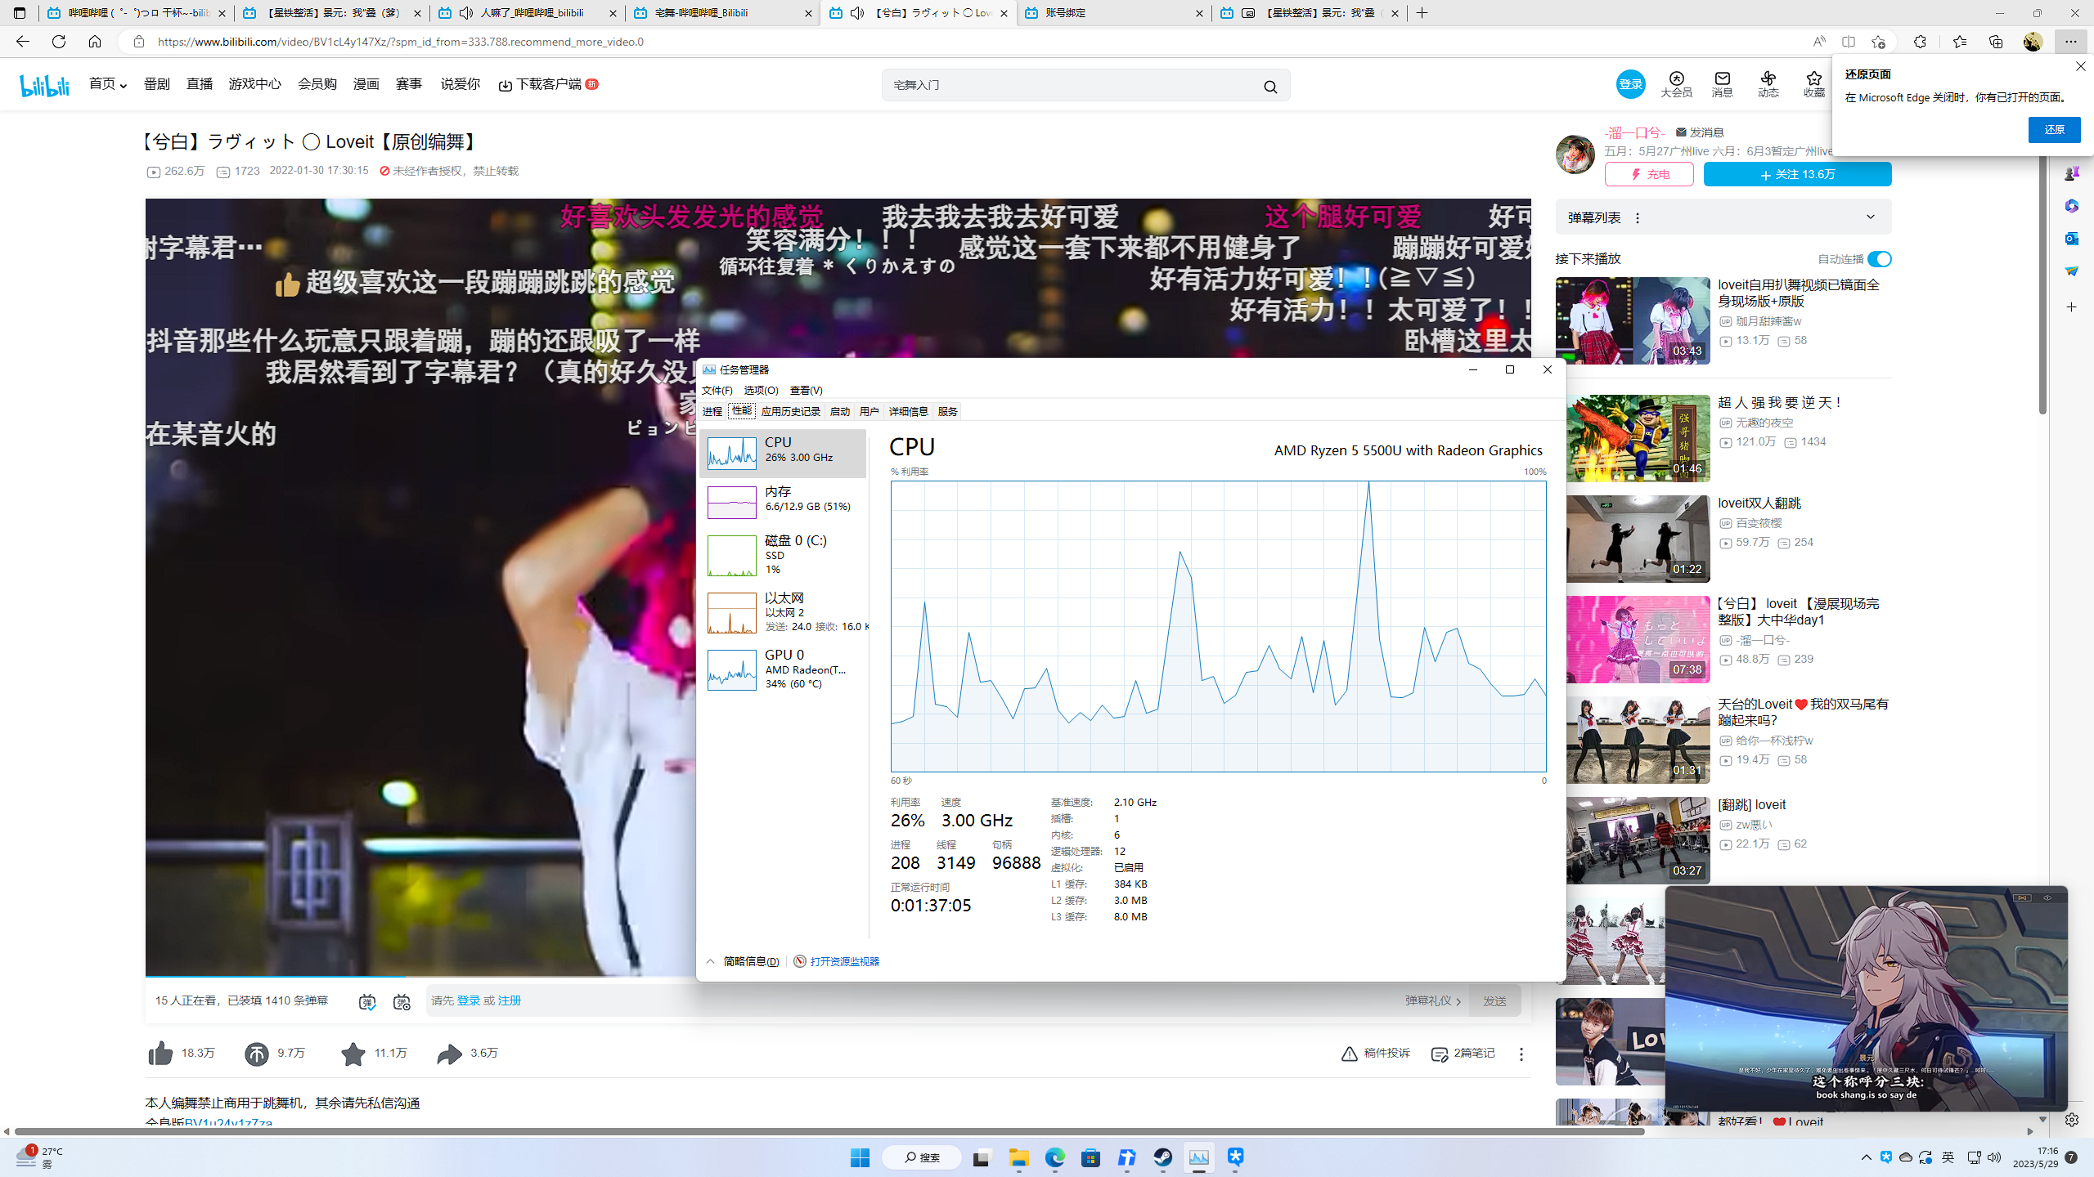Screen dimensions: 2094x1177
Task: Open danmaku settings icon below video
Action: [x=401, y=1001]
